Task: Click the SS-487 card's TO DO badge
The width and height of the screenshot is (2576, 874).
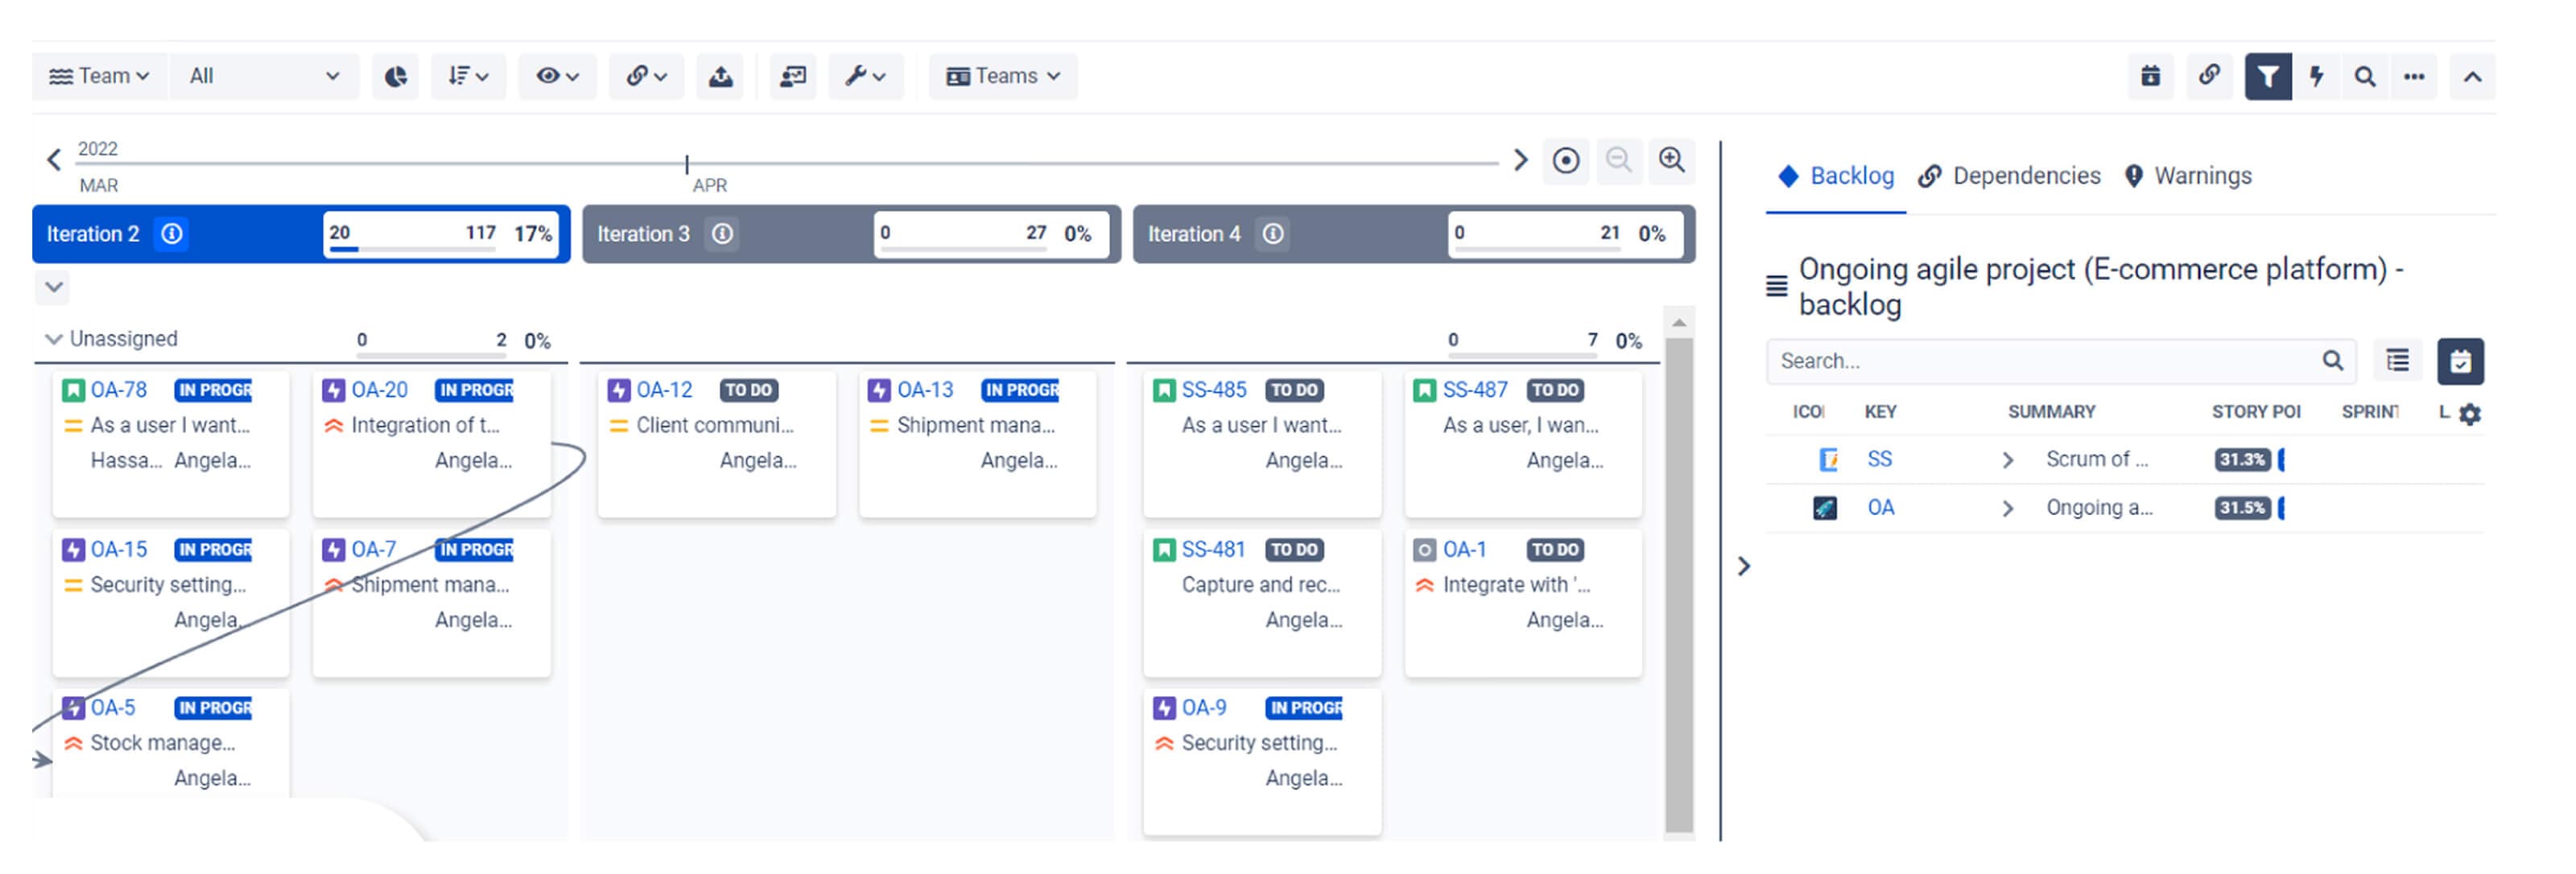Action: 1555,390
